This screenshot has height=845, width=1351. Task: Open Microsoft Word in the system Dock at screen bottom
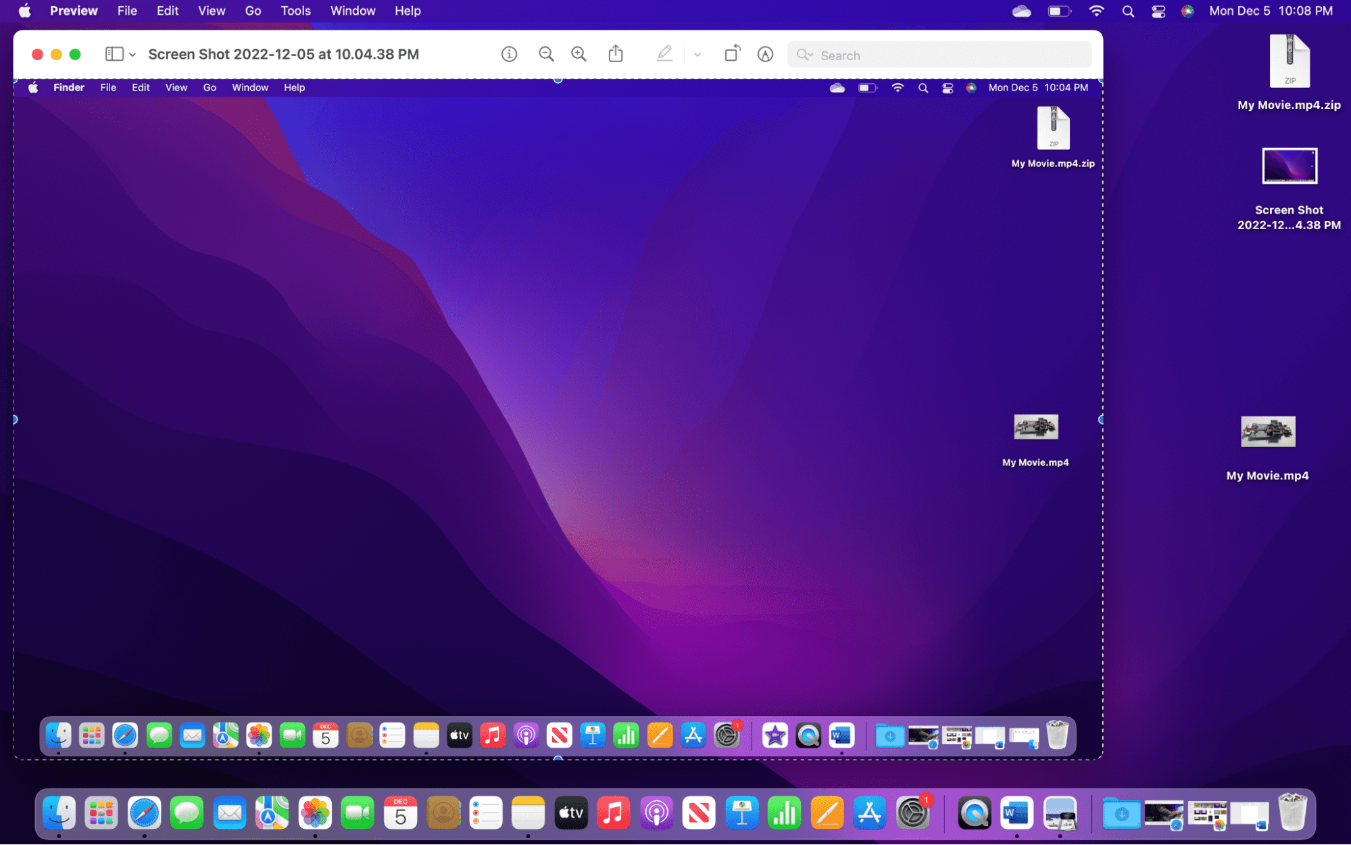1016,813
